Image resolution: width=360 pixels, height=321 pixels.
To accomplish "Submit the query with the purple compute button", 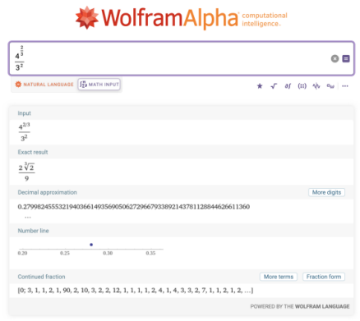I will pos(346,58).
